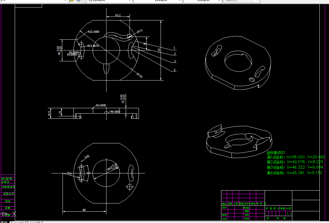329x223 pixels.
Task: Click leader label number 3
Action: [x=175, y=61]
